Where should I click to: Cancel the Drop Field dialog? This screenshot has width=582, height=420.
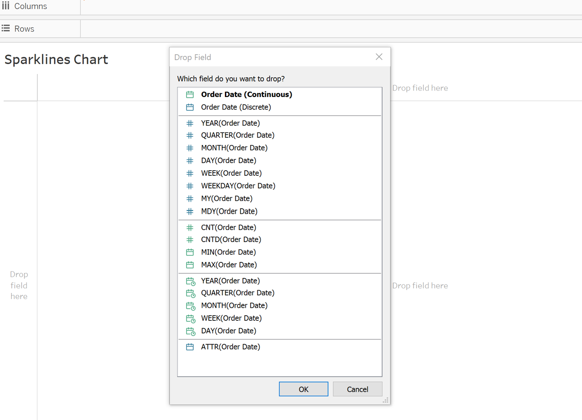(357, 389)
